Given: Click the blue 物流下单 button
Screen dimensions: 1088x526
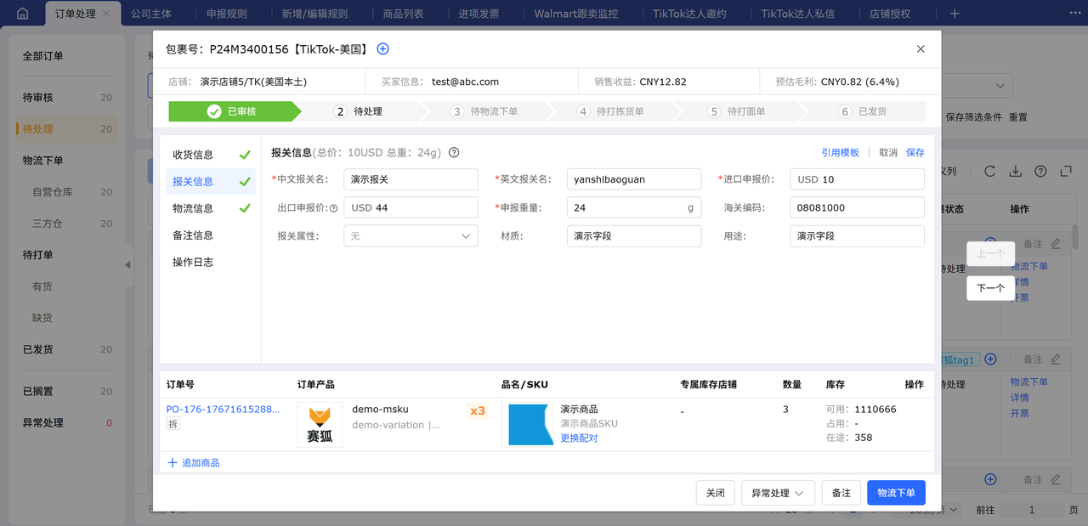Looking at the screenshot, I should point(896,493).
